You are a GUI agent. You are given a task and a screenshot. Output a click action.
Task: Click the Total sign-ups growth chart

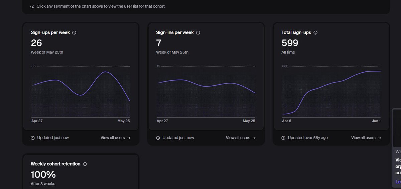[x=331, y=92]
